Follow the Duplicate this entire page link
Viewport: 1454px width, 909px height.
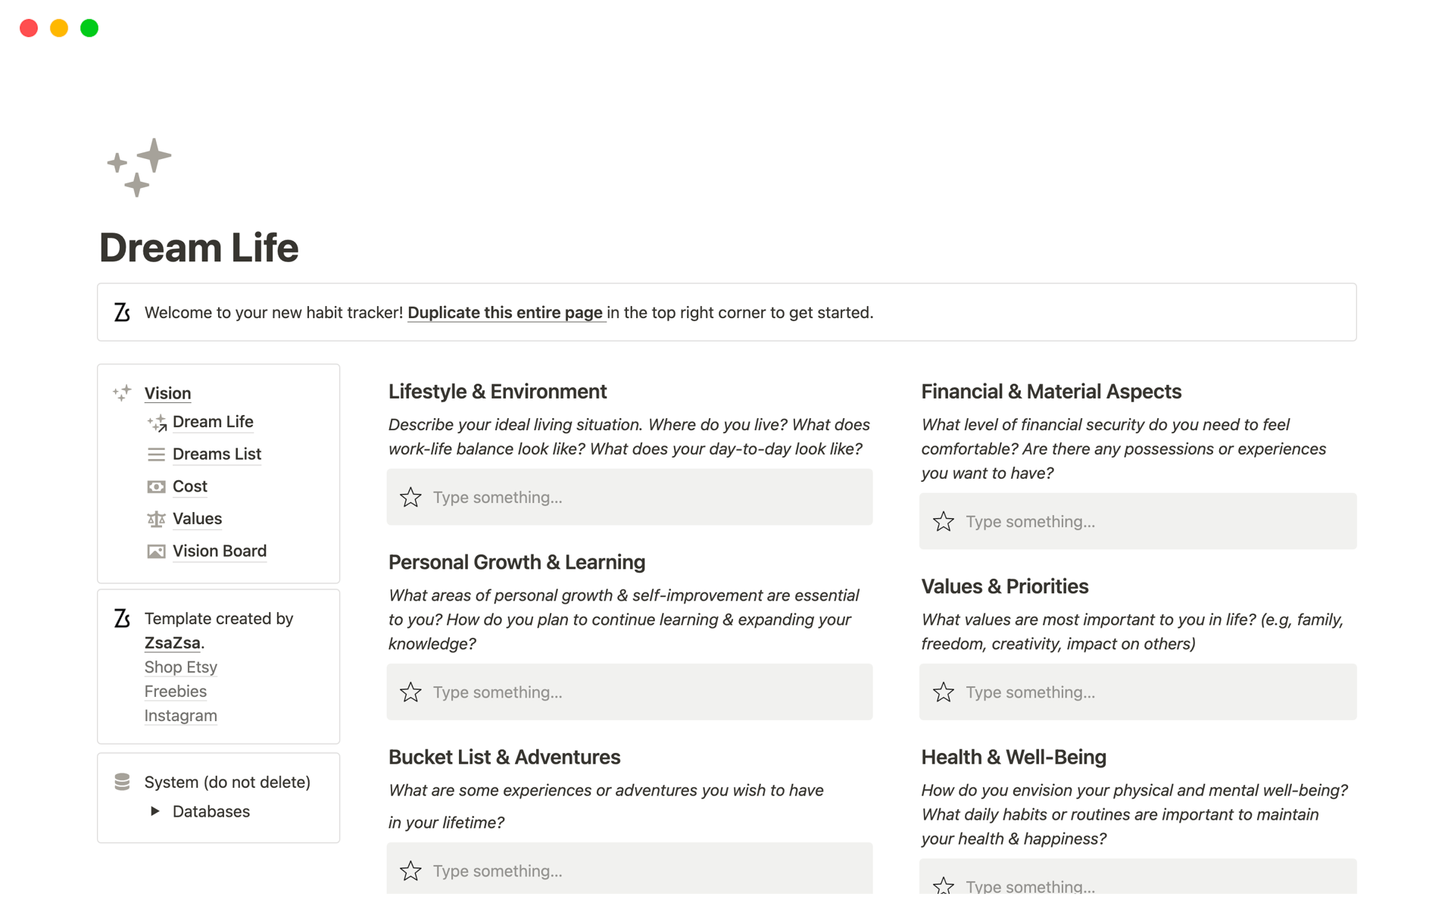(x=505, y=313)
